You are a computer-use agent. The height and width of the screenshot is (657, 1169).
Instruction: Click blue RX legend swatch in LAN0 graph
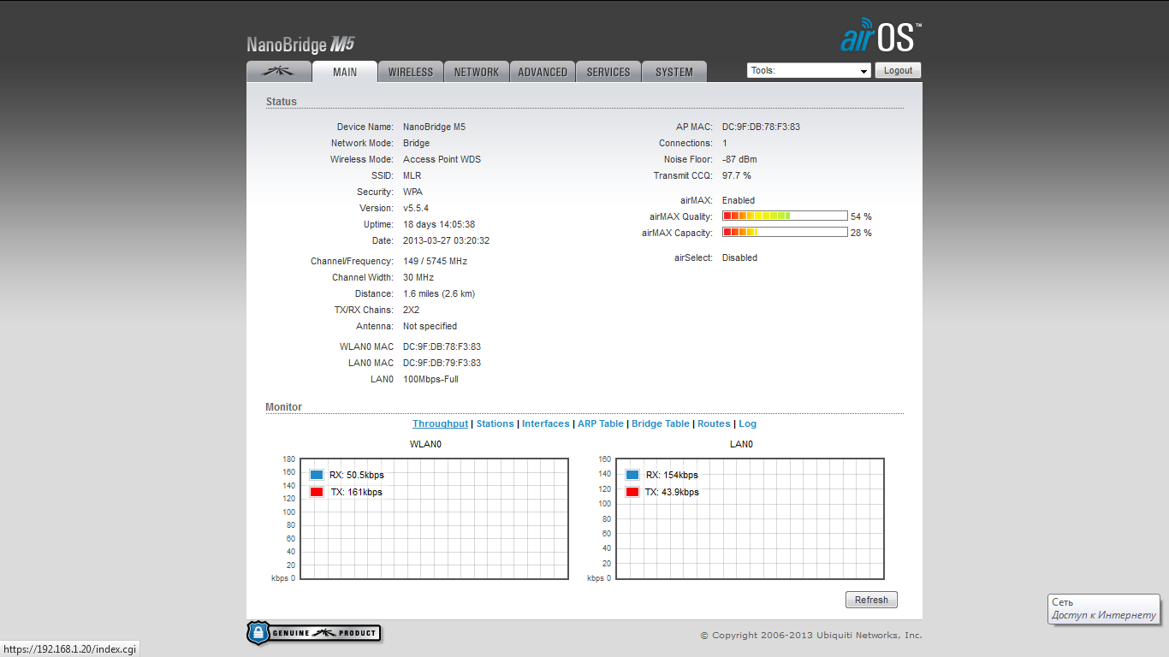632,475
